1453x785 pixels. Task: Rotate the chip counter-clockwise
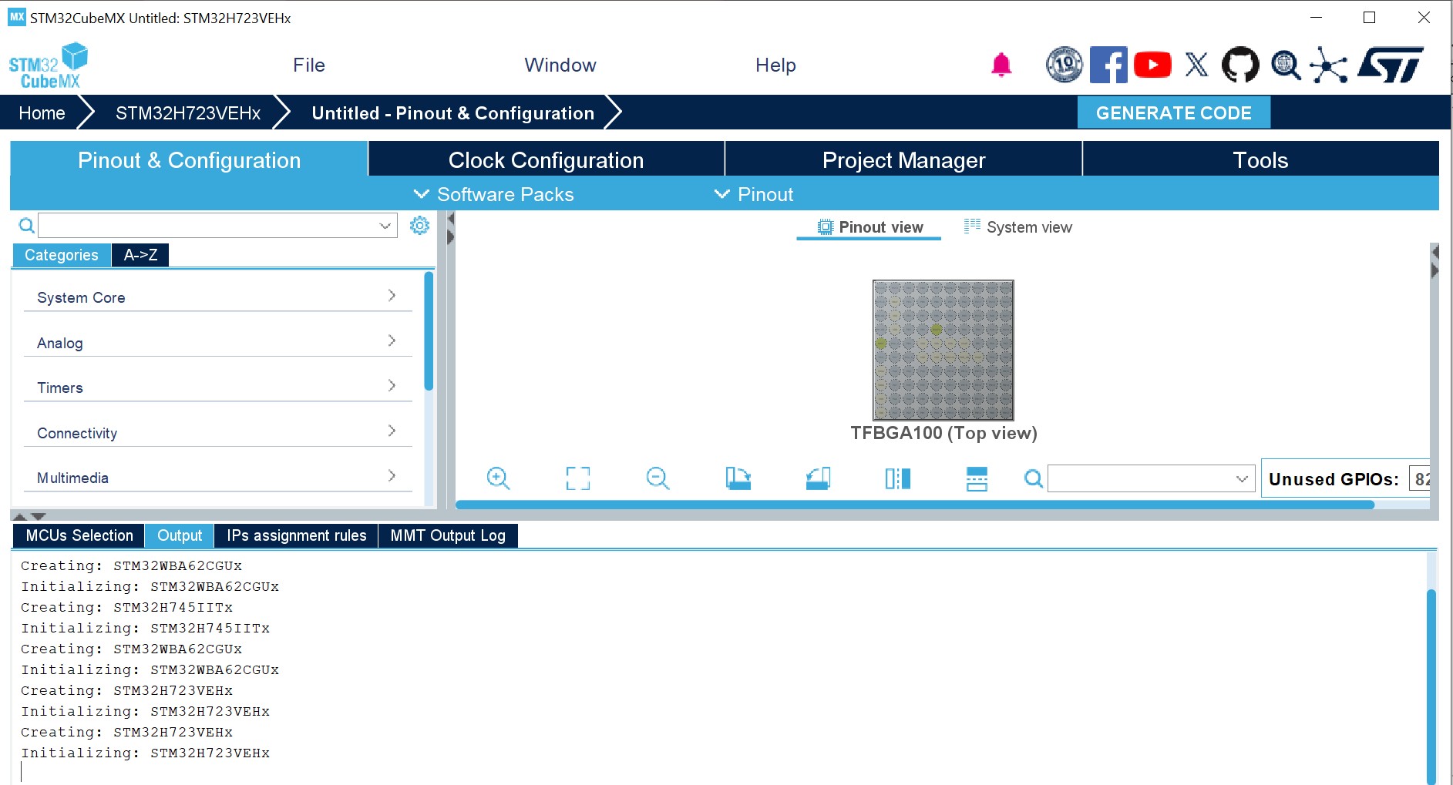click(x=818, y=478)
